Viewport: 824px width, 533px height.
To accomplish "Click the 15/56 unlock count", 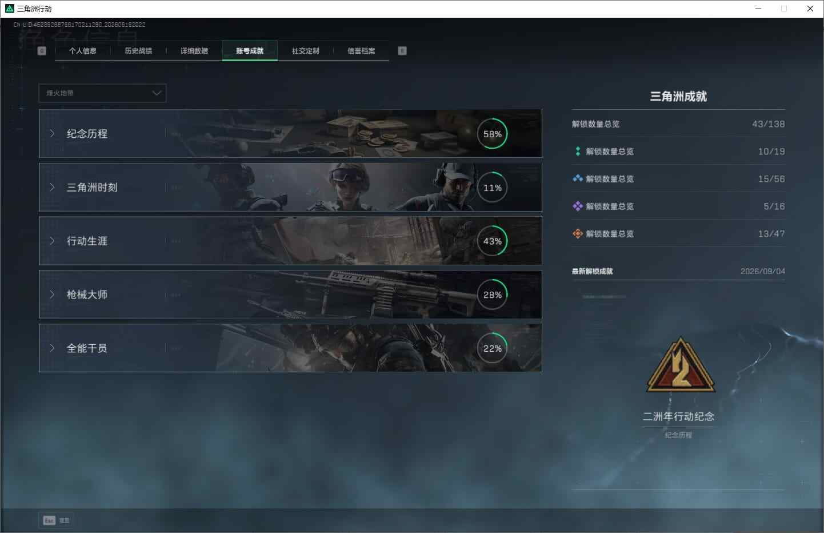I will click(x=771, y=179).
